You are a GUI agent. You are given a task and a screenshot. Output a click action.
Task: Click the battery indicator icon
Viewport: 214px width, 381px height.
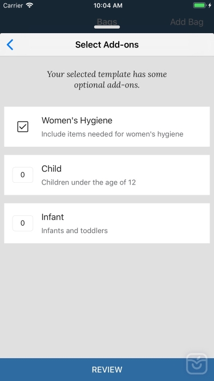(x=200, y=5)
